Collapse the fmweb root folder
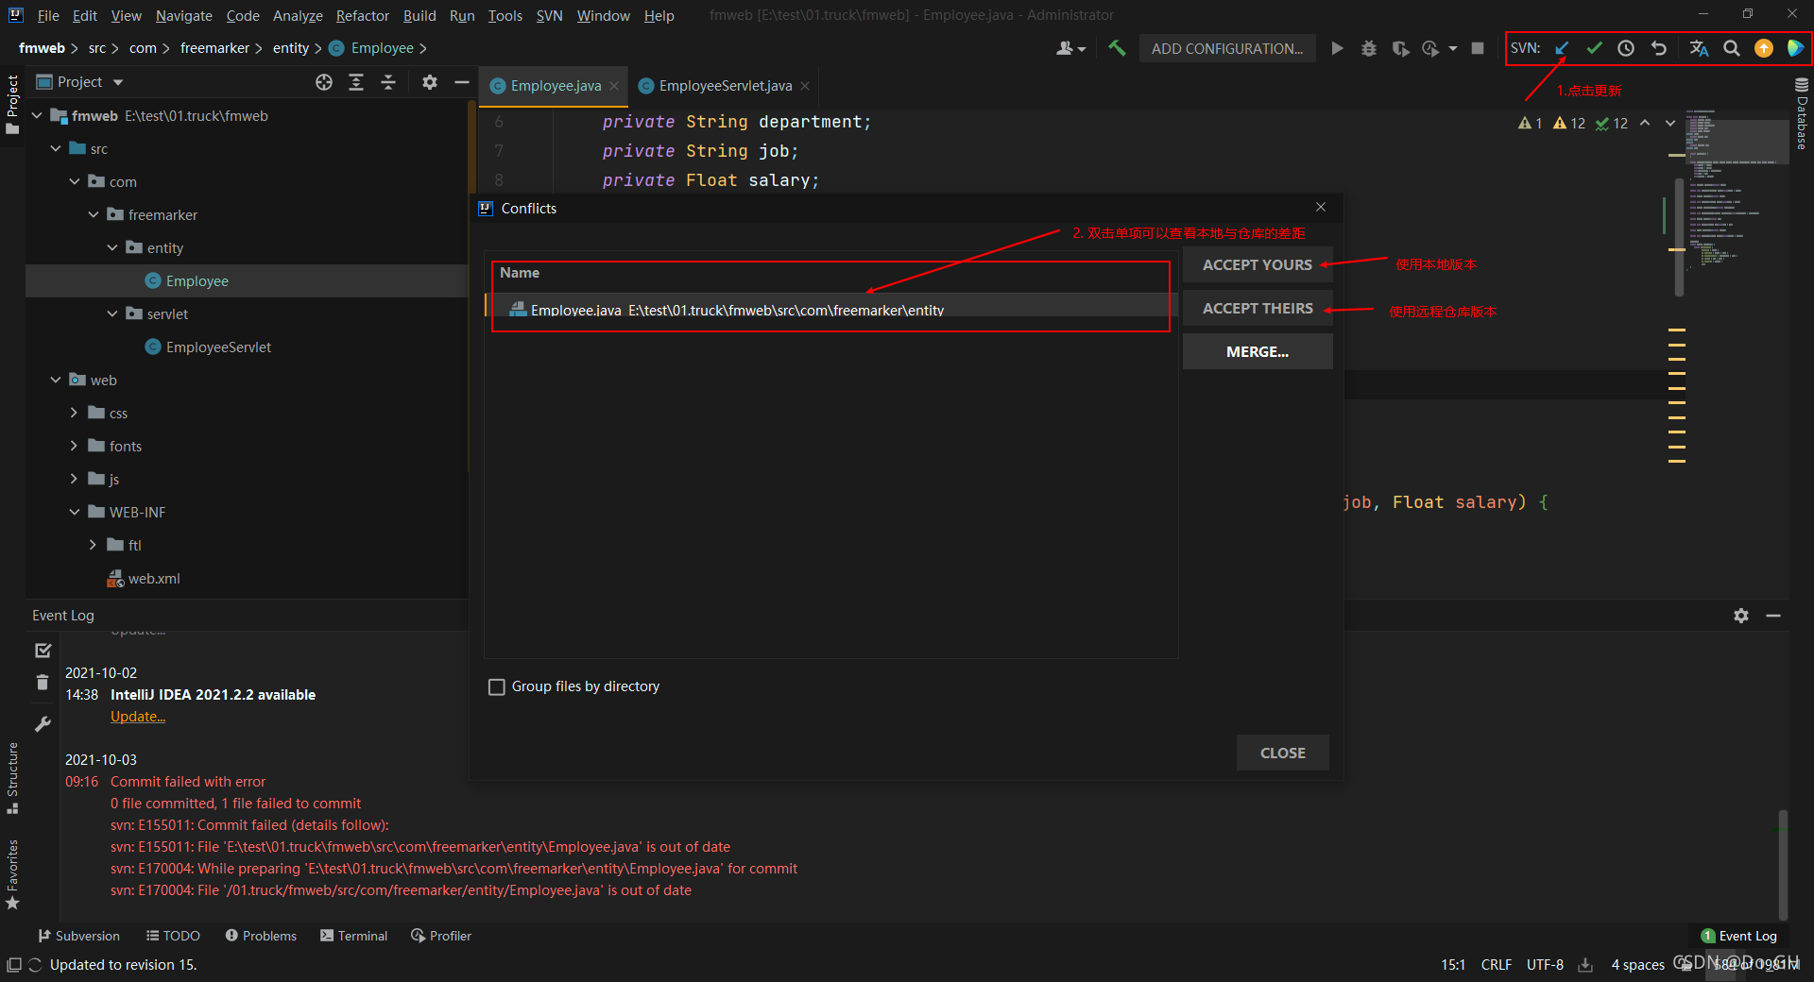The image size is (1814, 982). coord(37,115)
